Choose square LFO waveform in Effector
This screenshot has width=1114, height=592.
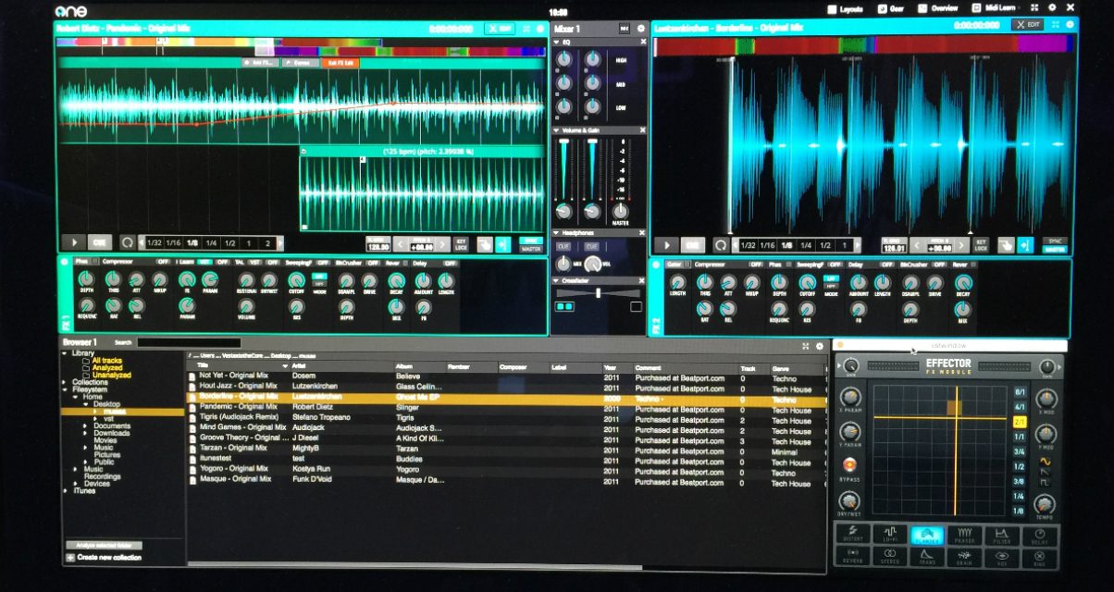[x=1045, y=482]
